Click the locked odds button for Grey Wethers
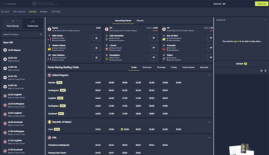 96,57
